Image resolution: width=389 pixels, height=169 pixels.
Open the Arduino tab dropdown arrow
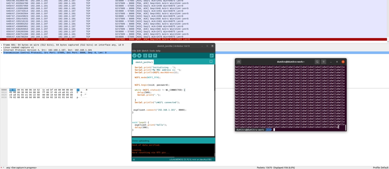(211, 61)
